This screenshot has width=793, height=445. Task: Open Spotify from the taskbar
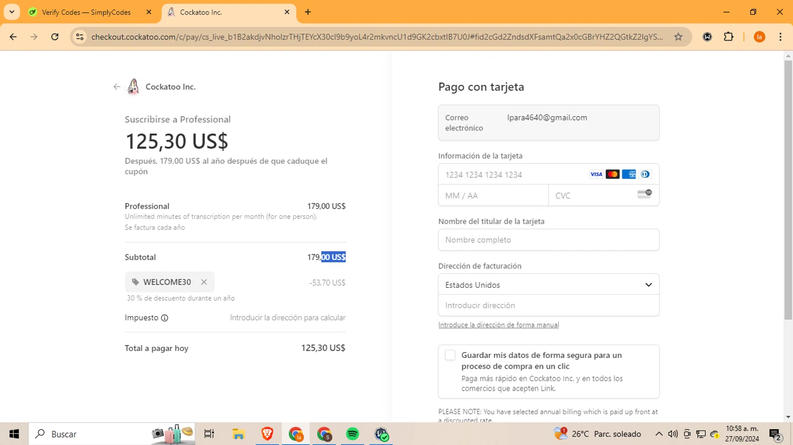[353, 434]
